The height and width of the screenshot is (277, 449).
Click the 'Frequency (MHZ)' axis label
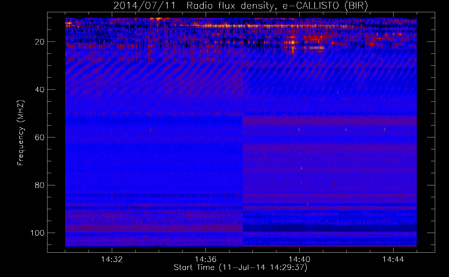[x=21, y=133]
